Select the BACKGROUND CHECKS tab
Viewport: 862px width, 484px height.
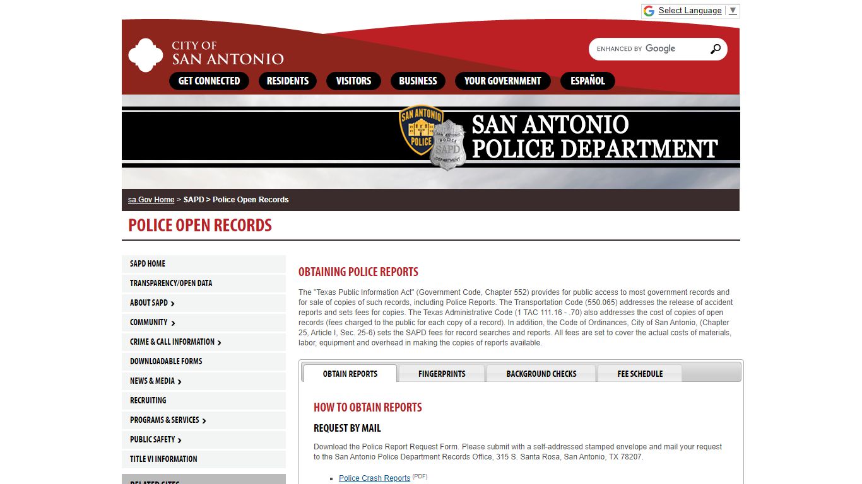540,374
